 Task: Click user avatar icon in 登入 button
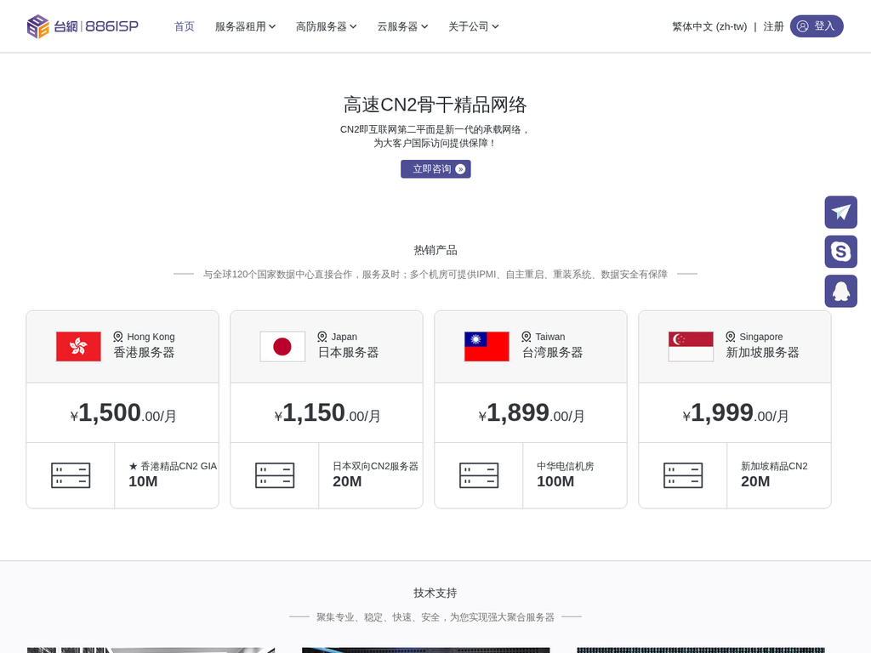pos(803,26)
